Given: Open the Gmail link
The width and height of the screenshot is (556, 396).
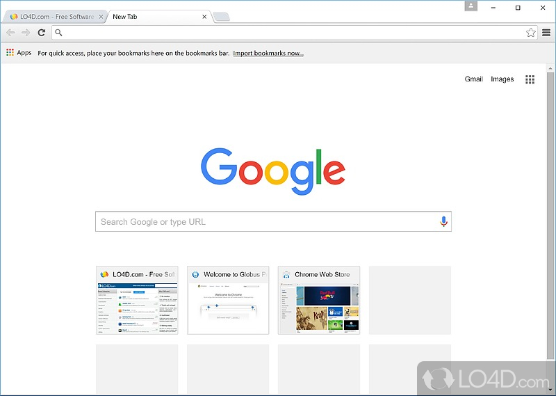Looking at the screenshot, I should click(474, 79).
